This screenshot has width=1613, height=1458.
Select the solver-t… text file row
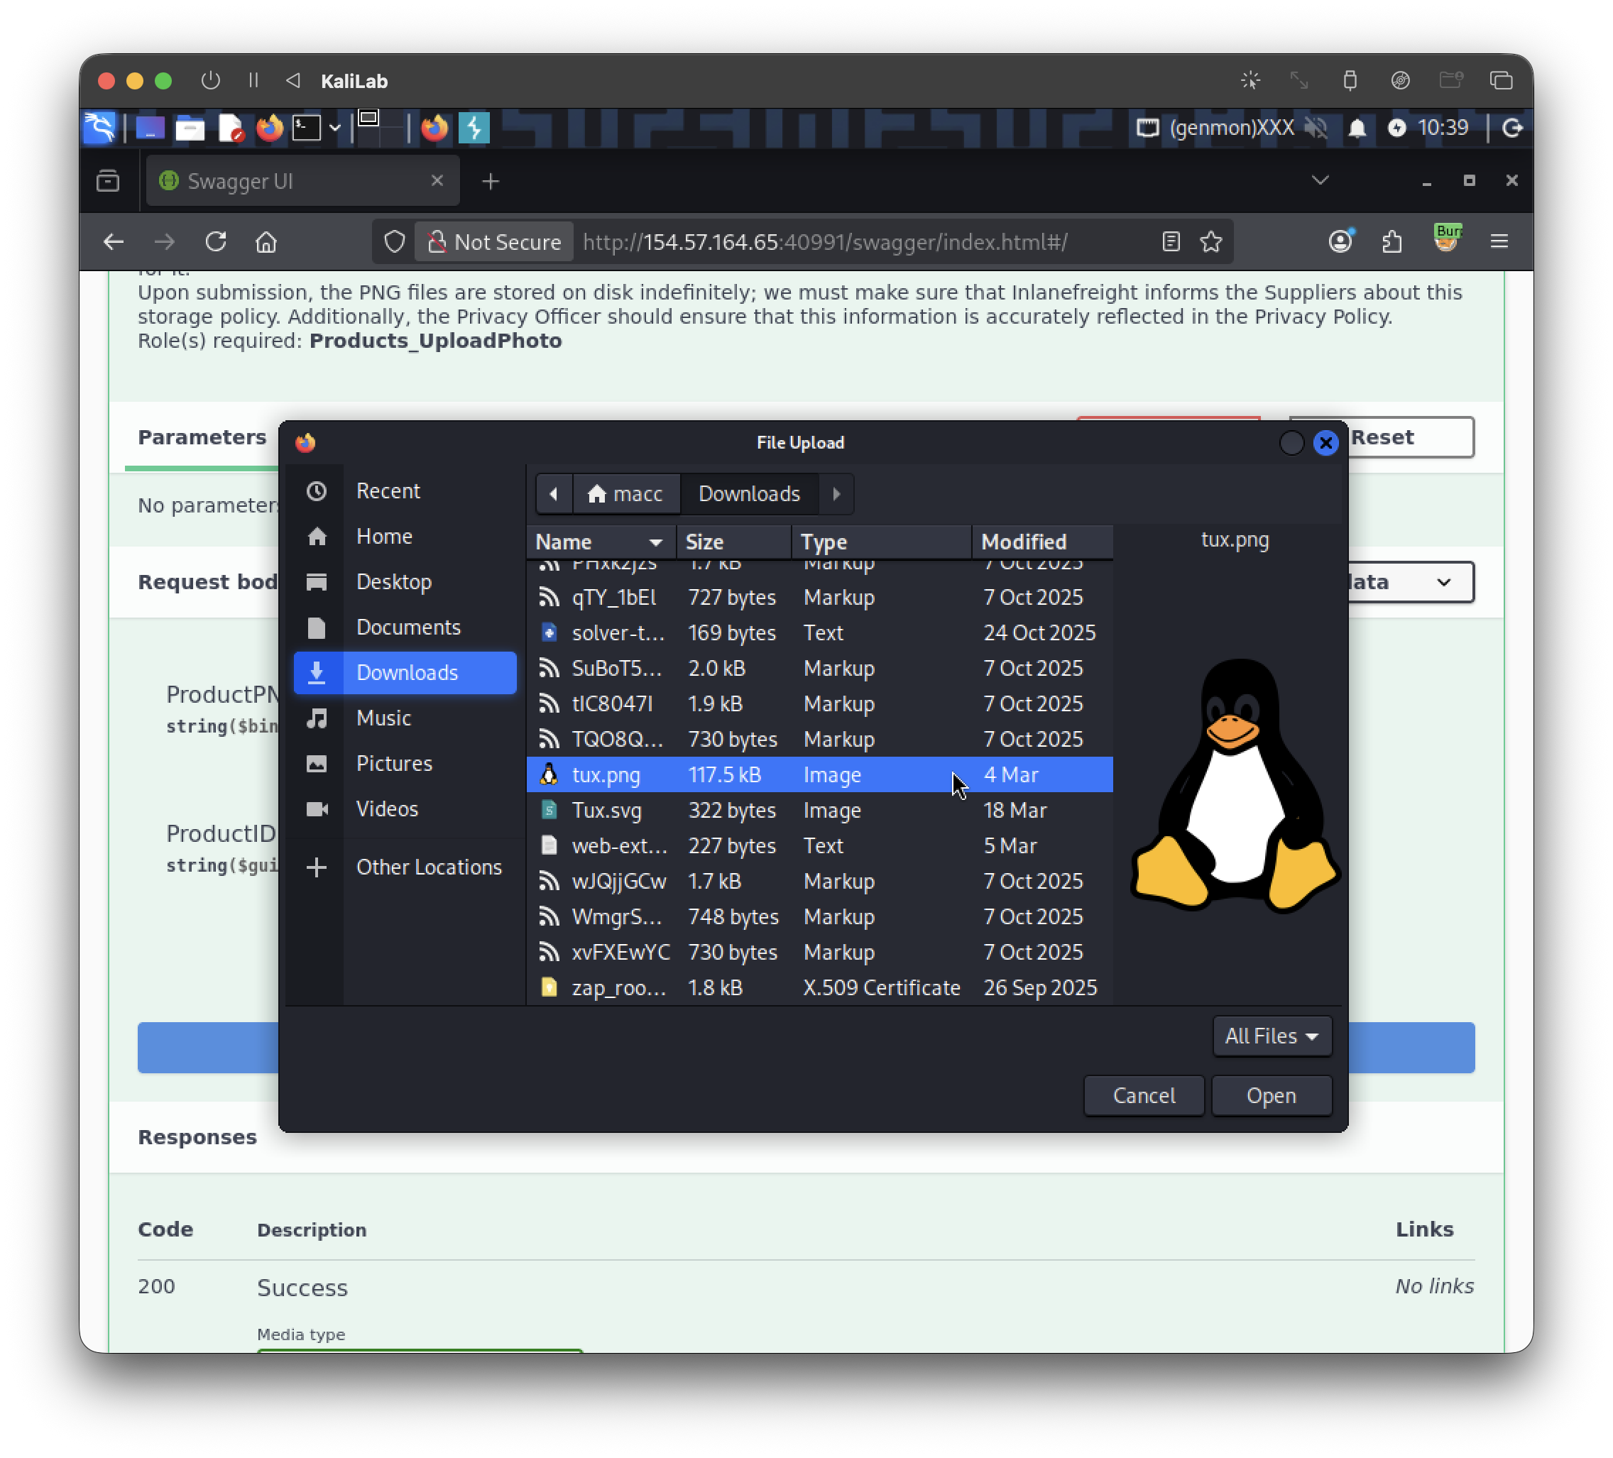[x=819, y=633]
